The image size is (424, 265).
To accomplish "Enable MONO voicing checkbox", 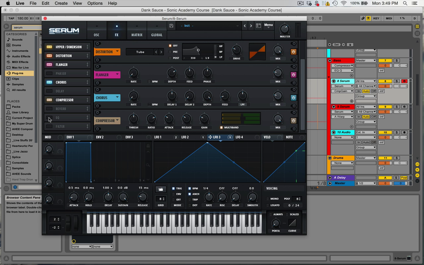I will pos(268,199).
